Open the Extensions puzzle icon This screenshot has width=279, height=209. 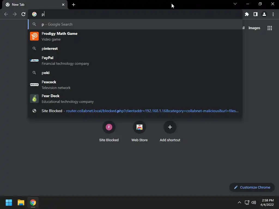[247, 14]
